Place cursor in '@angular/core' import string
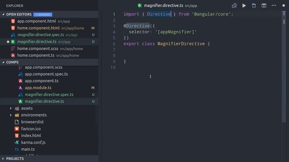The height and width of the screenshot is (162, 289). [x=211, y=14]
